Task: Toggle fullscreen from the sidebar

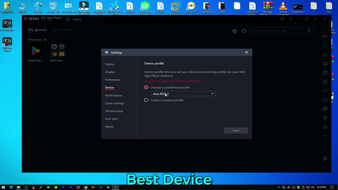Action: click(x=325, y=27)
